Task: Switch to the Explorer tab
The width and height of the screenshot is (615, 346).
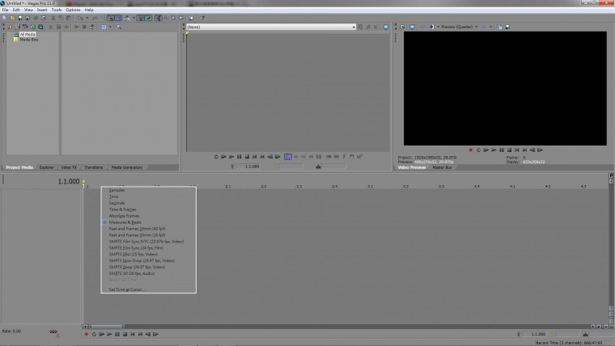Action: pyautogui.click(x=46, y=167)
